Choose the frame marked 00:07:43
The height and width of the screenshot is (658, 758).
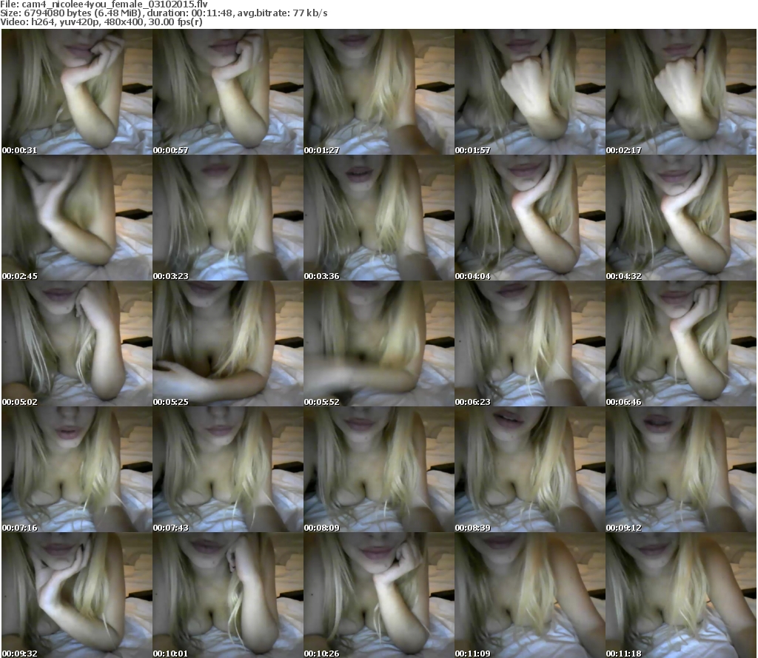[228, 469]
